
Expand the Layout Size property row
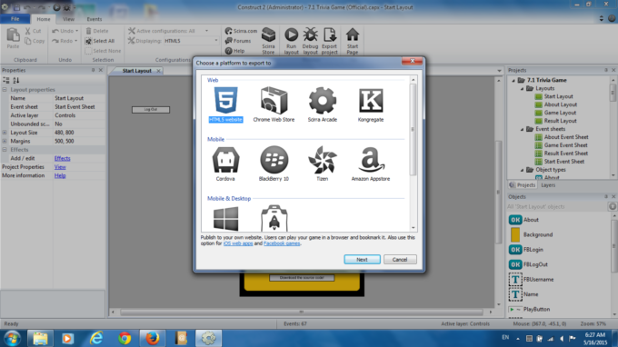(x=5, y=133)
